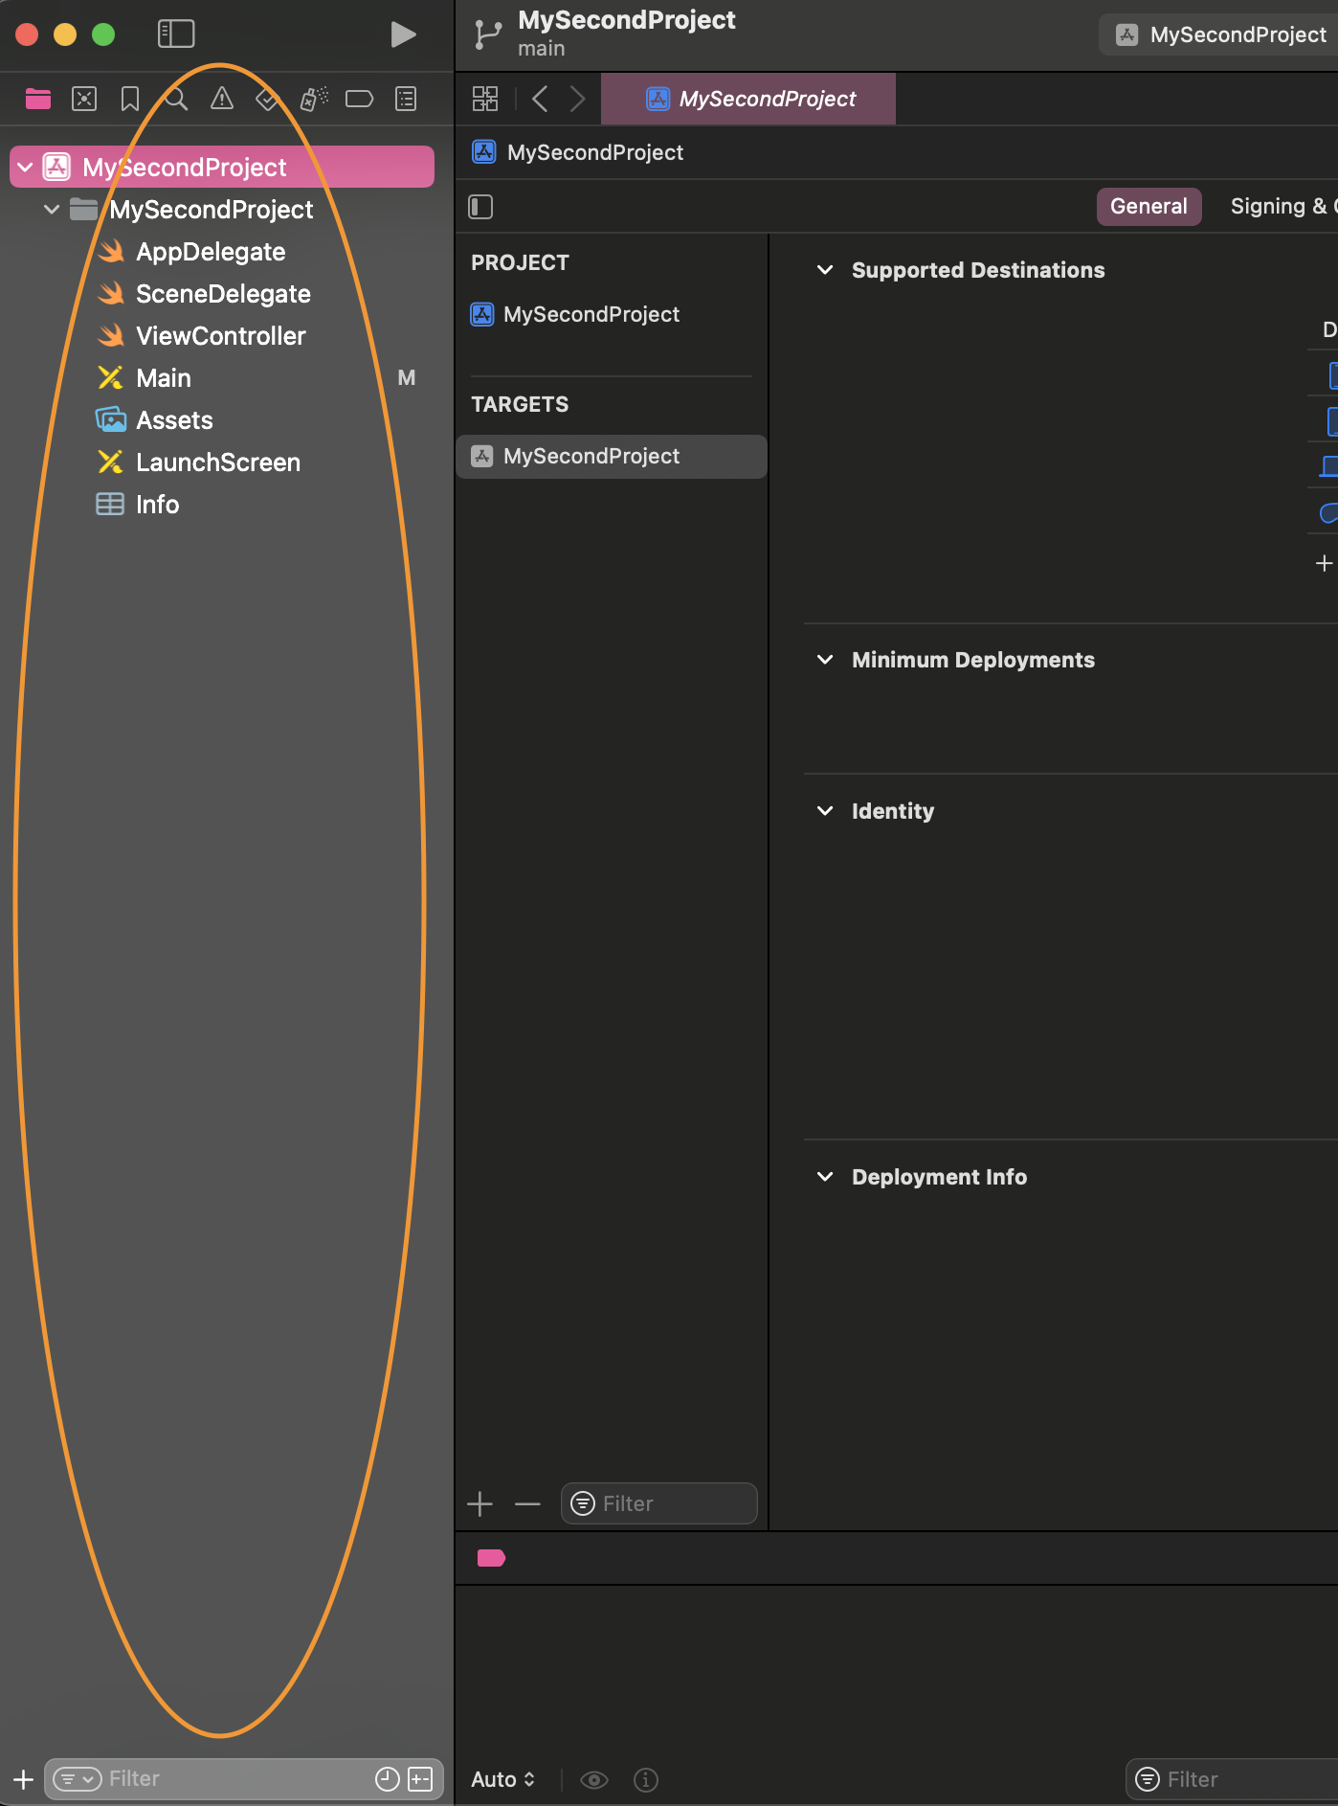Open the Auto variables scope dropdown
The height and width of the screenshot is (1806, 1338).
pyautogui.click(x=503, y=1779)
